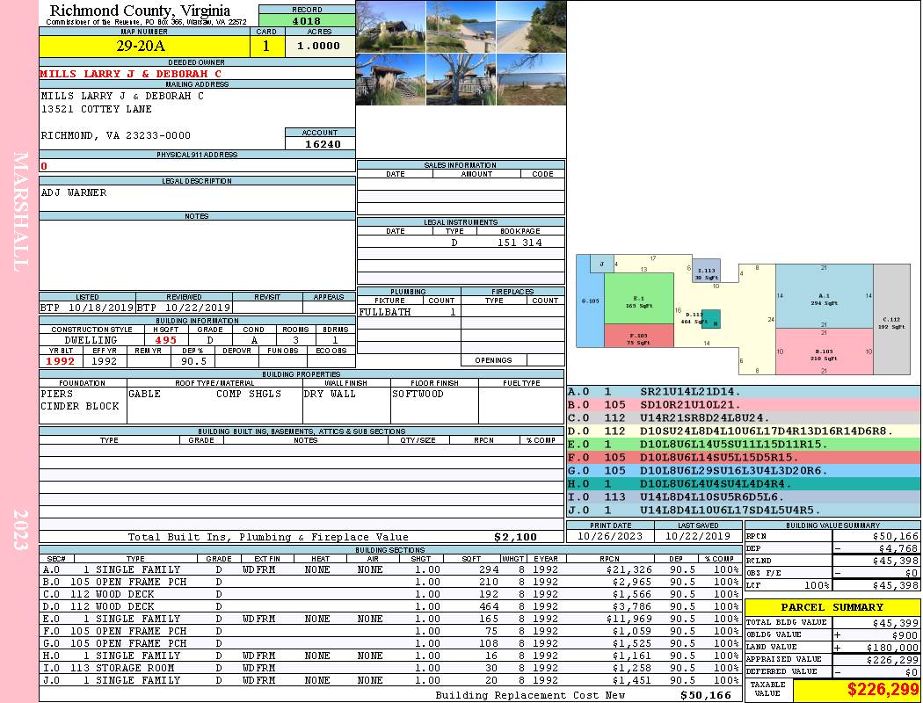Select taxable value $226,299 in red

(883, 689)
